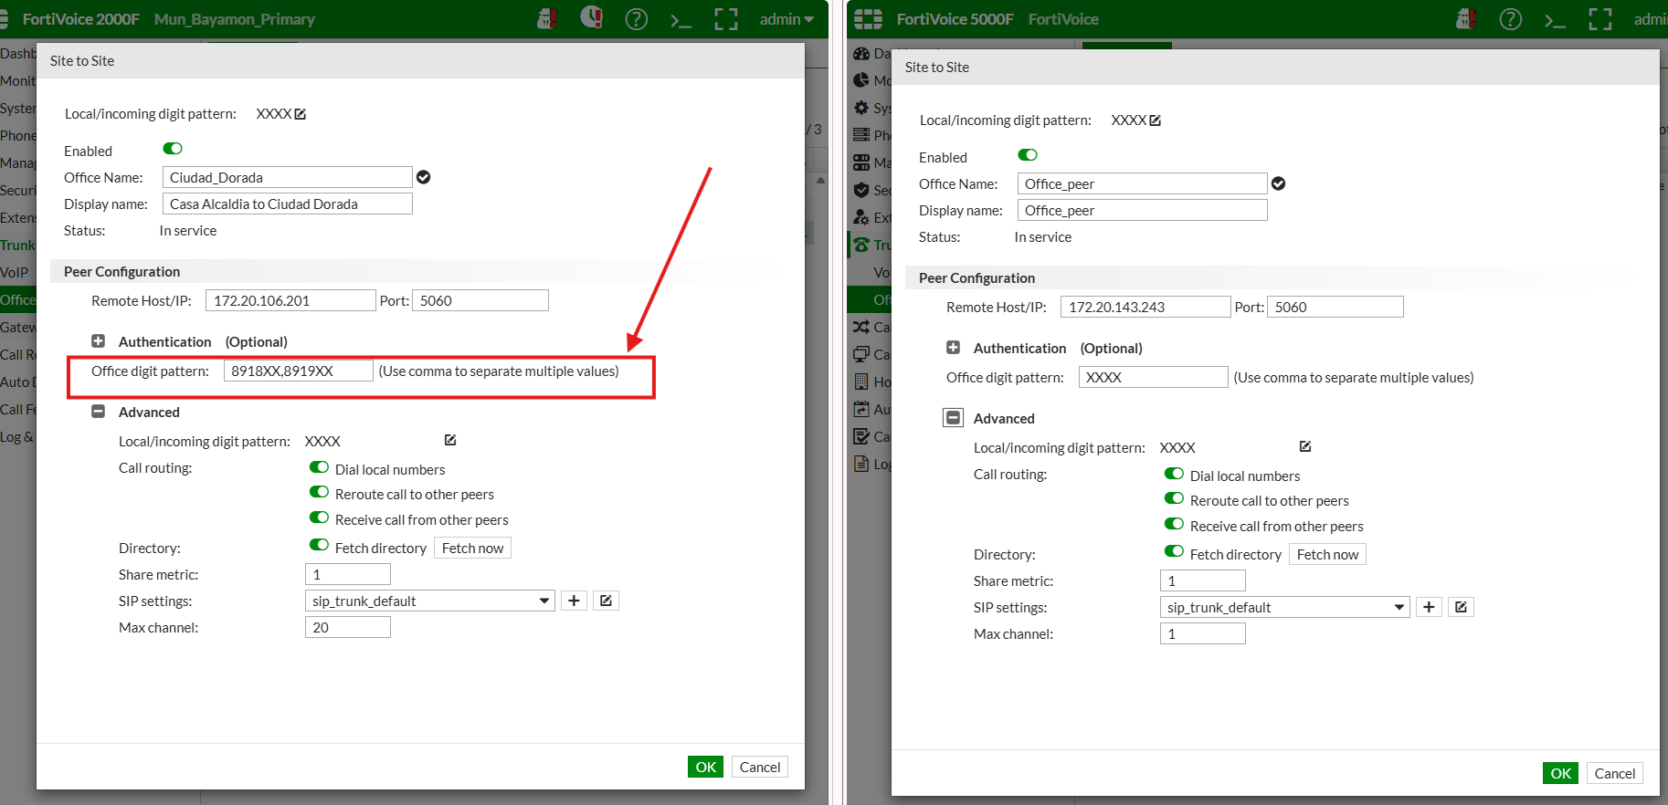Click Remote Host/IP field 172.20.106.201
The height and width of the screenshot is (805, 1668).
291,300
